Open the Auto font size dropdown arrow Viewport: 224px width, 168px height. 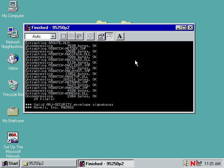[53, 36]
